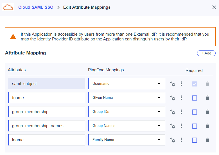Open kebab menu on lname row
Viewport: 219px width, 155px height.
[181, 140]
